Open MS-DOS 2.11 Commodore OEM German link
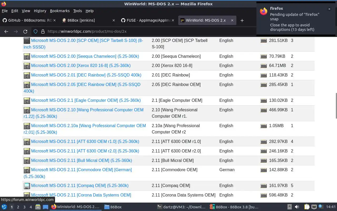337x211 pixels. 78,173
